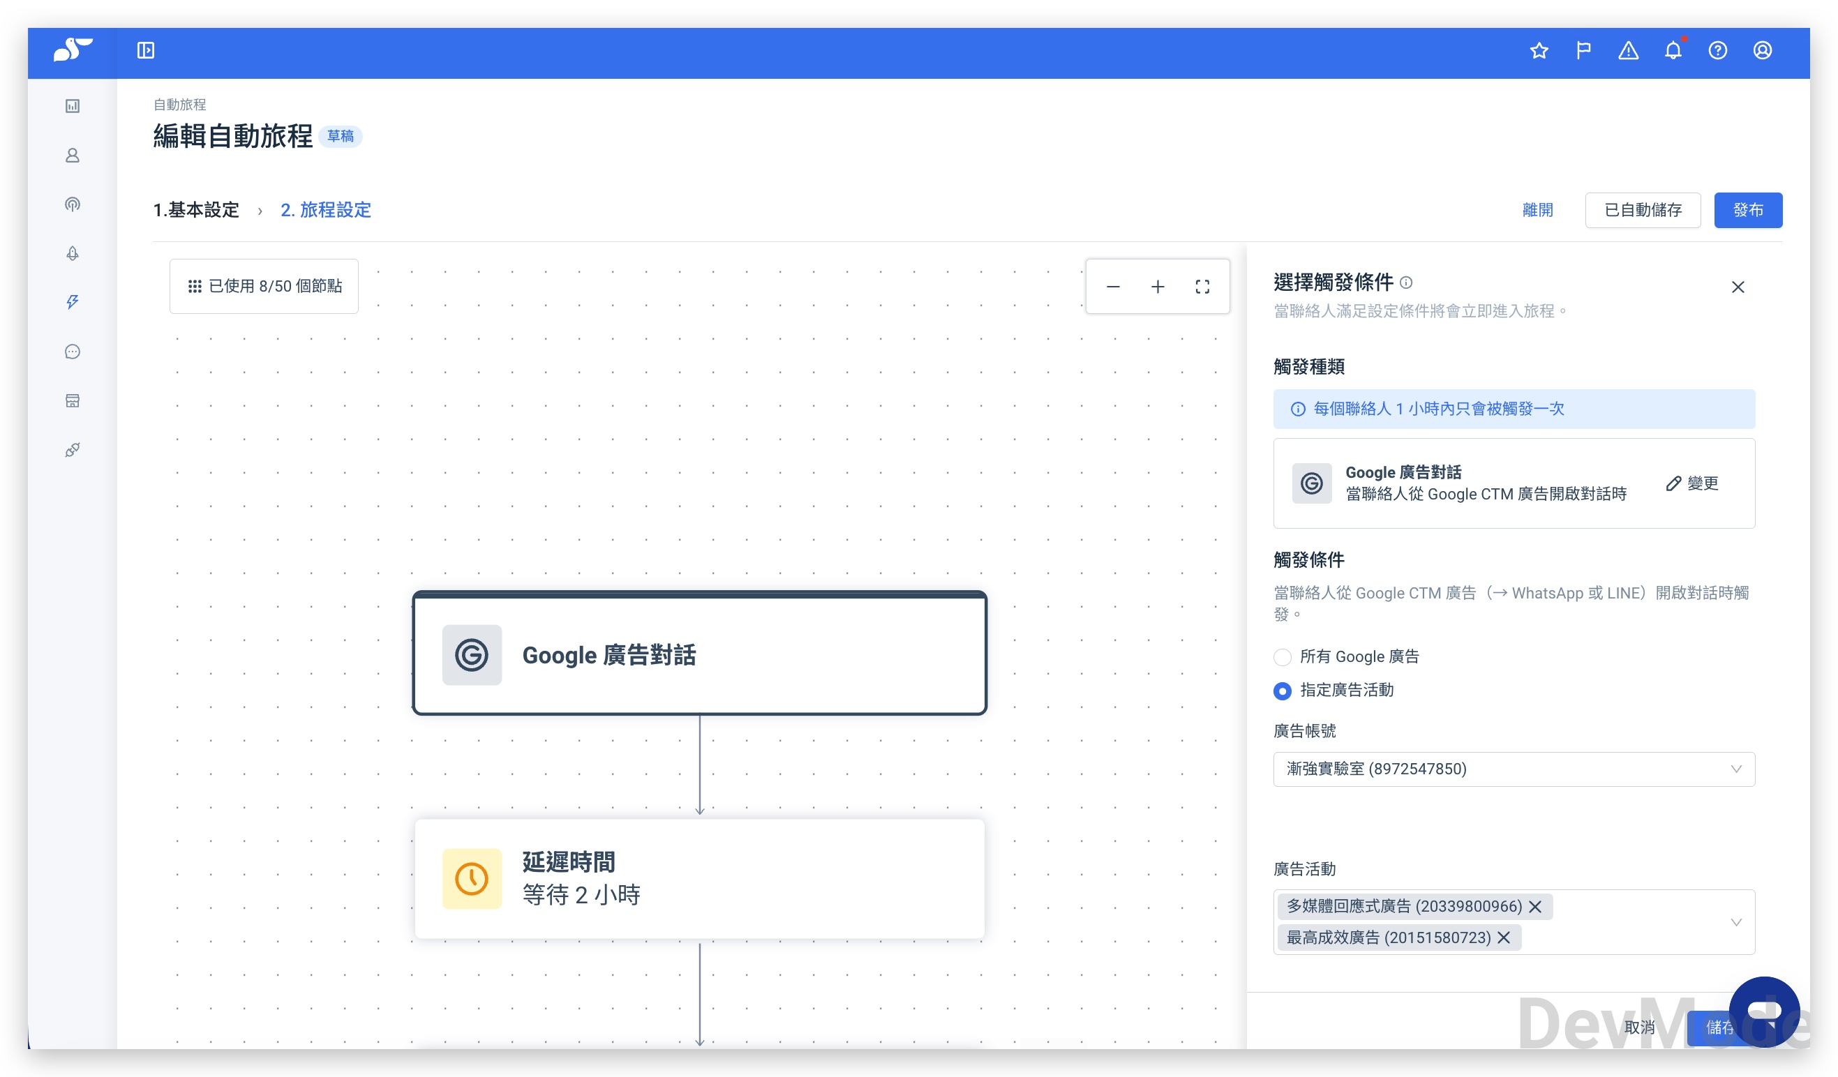Open the 廣告帳號 dropdown showing 漸強實驗室
The width and height of the screenshot is (1838, 1077).
click(1514, 769)
